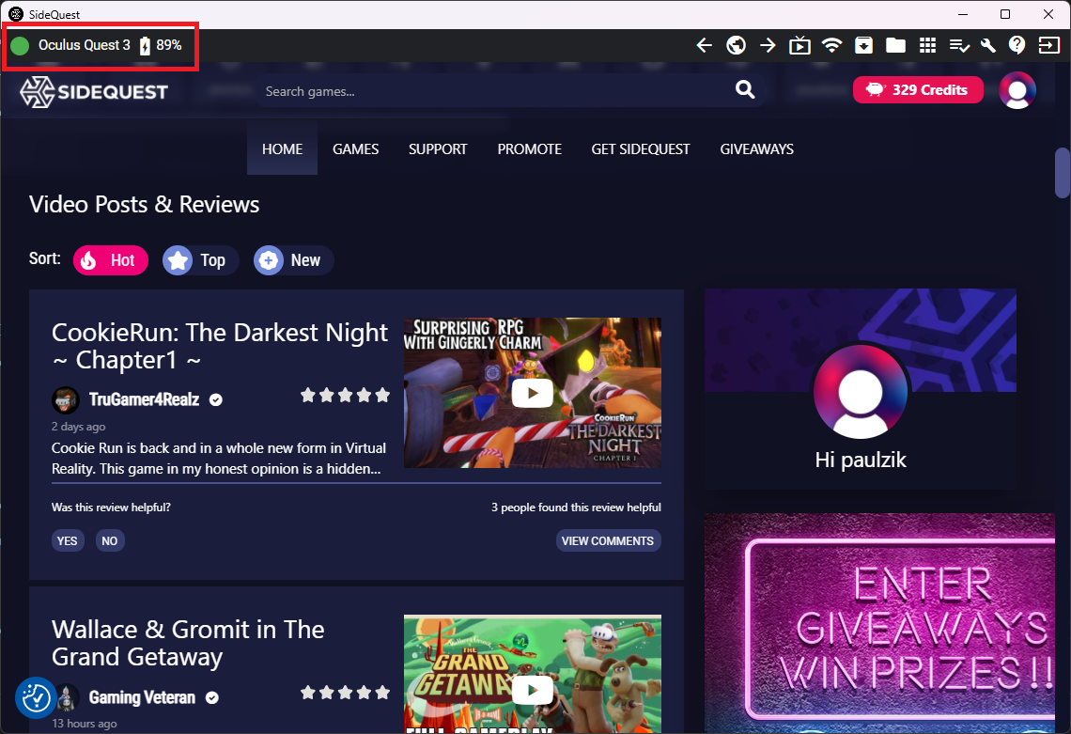The image size is (1071, 734).
Task: Switch to the GAMES tab
Action: [356, 149]
